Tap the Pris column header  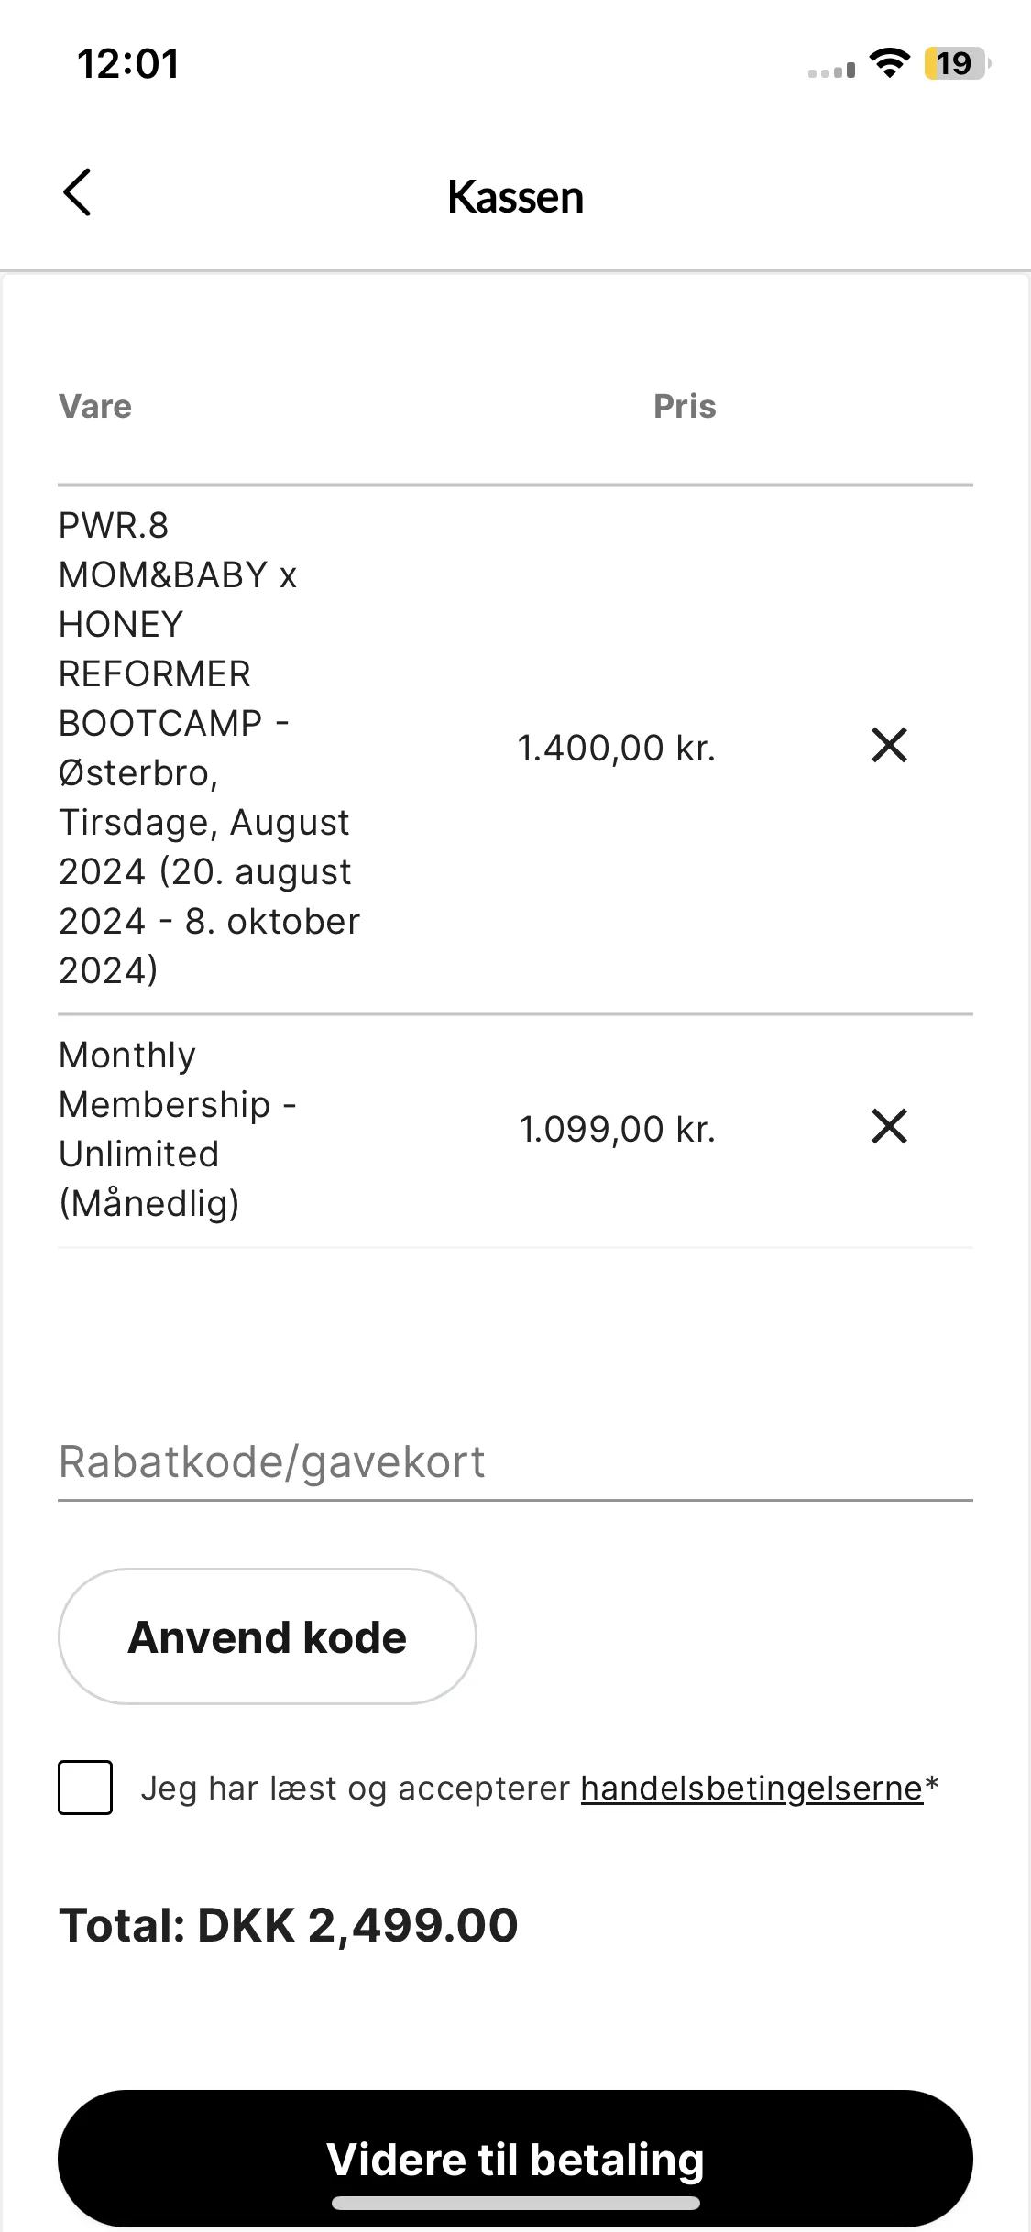pos(685,406)
